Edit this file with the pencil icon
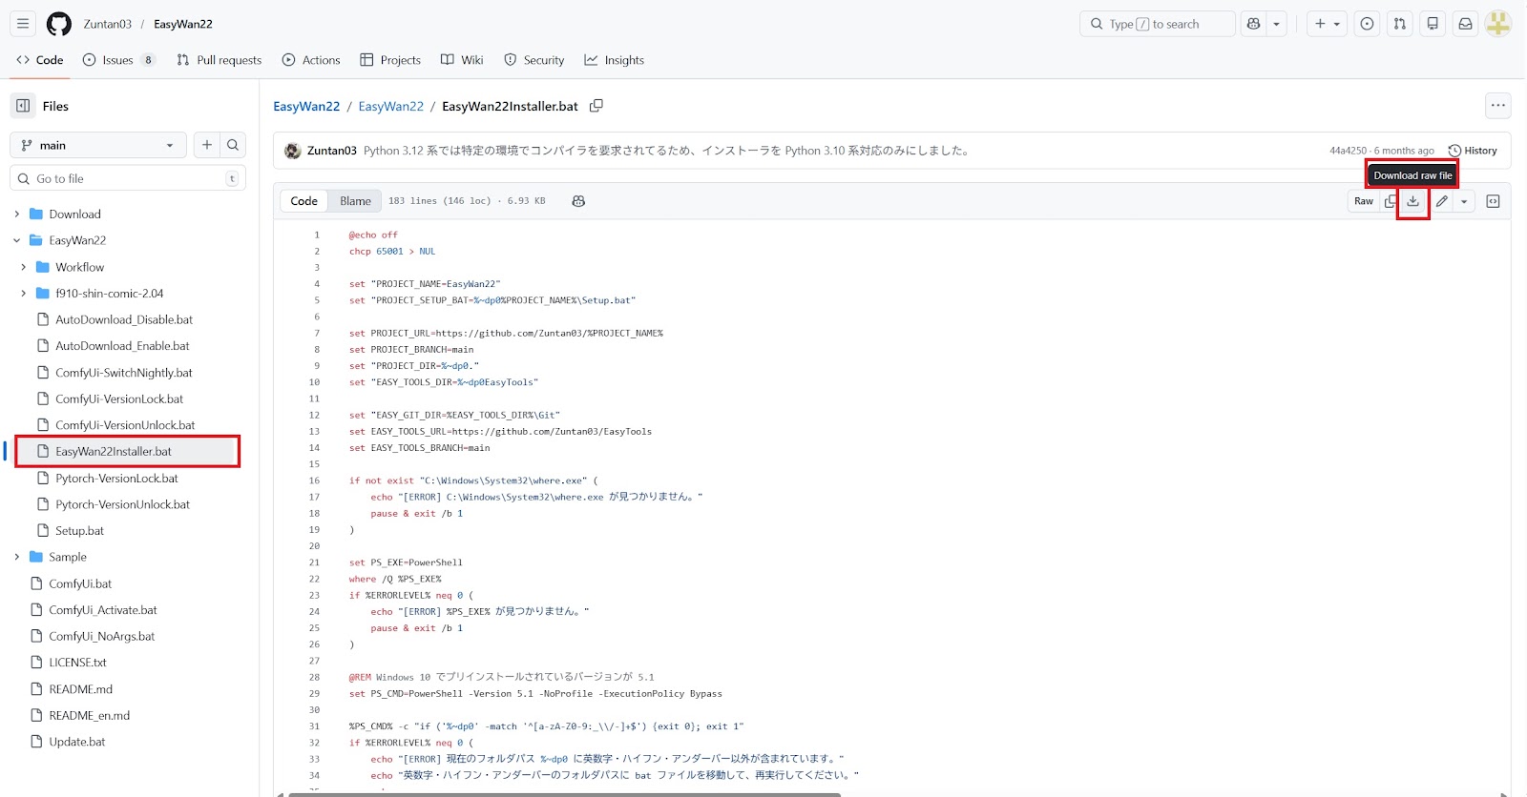 pyautogui.click(x=1442, y=201)
